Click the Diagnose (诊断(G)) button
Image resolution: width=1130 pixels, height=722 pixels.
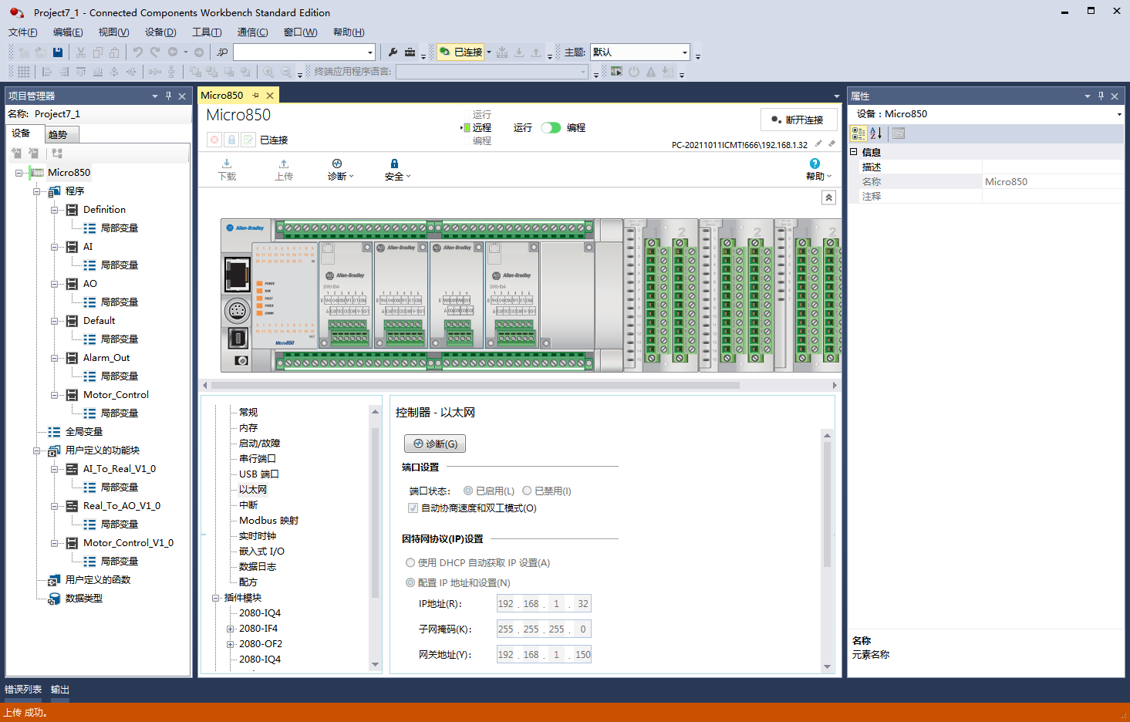click(x=435, y=444)
